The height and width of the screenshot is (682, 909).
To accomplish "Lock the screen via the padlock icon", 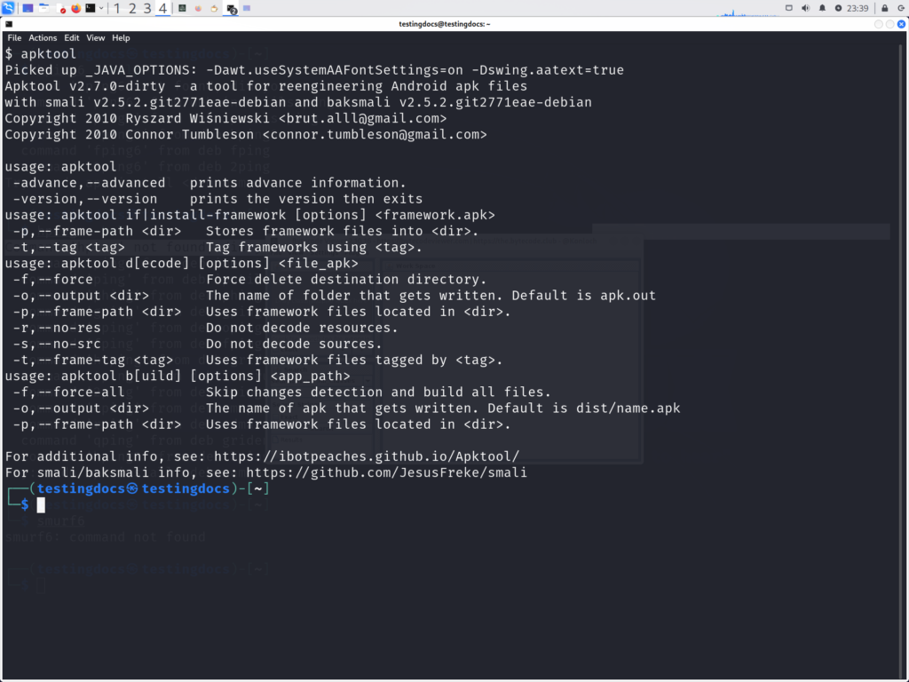I will pos(885,8).
